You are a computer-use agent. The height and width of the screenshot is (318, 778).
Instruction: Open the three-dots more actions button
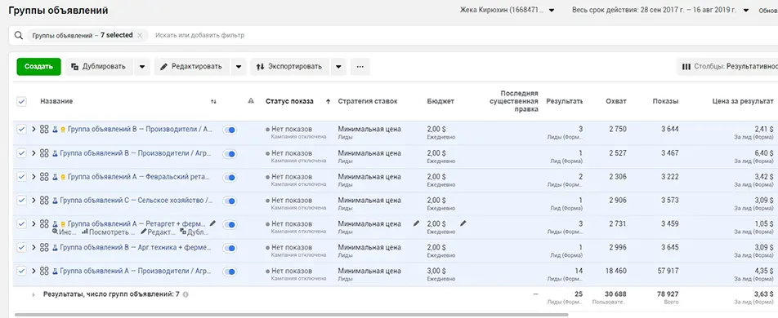click(360, 66)
